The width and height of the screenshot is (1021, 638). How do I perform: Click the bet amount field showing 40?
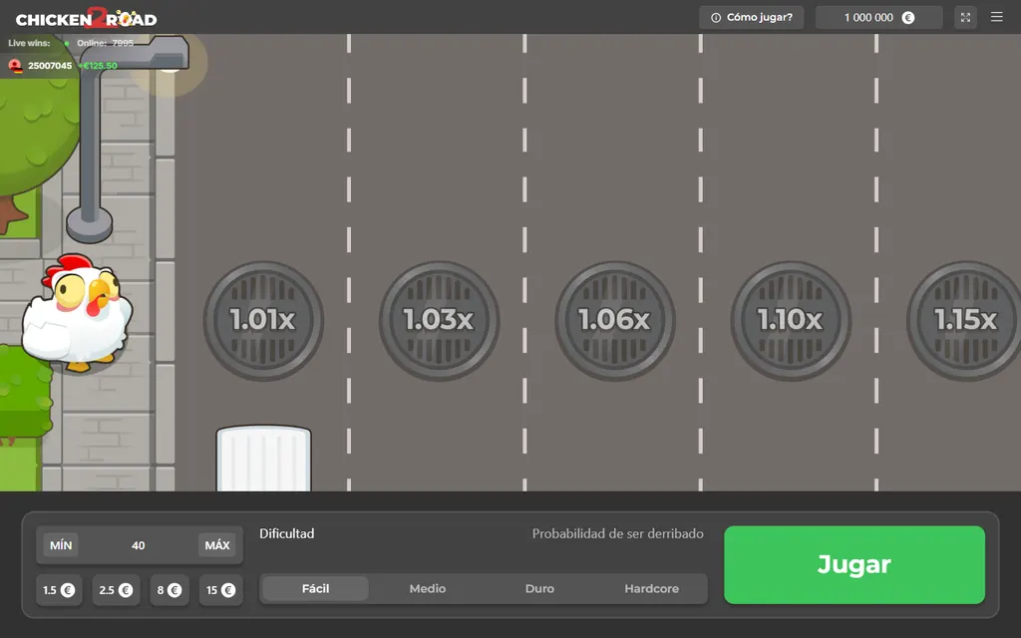[x=138, y=545]
